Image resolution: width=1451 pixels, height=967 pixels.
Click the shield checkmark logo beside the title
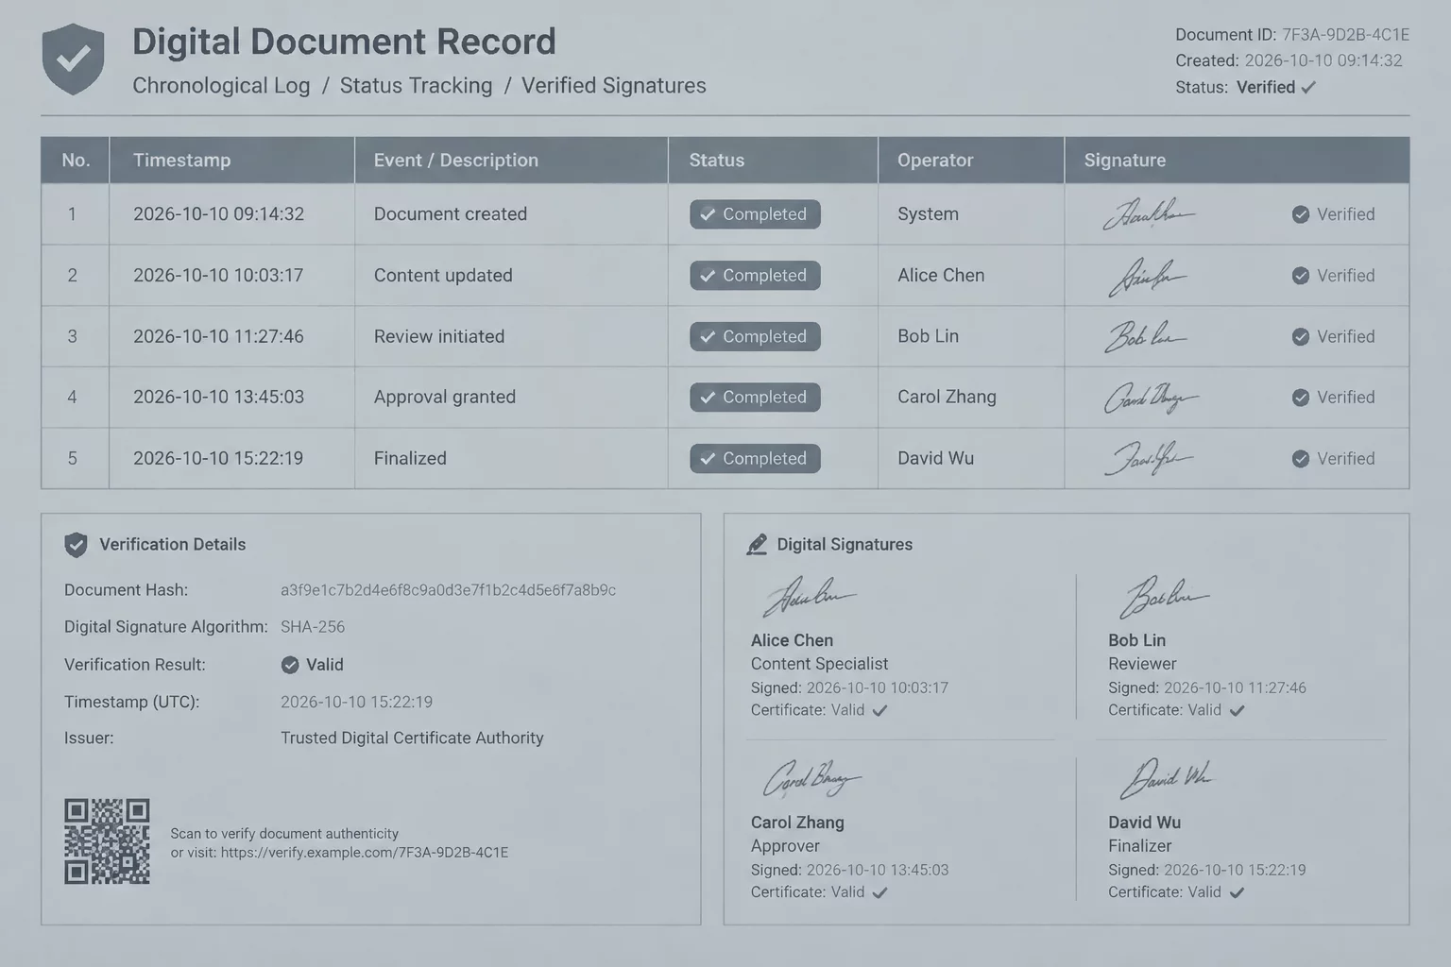tap(73, 59)
